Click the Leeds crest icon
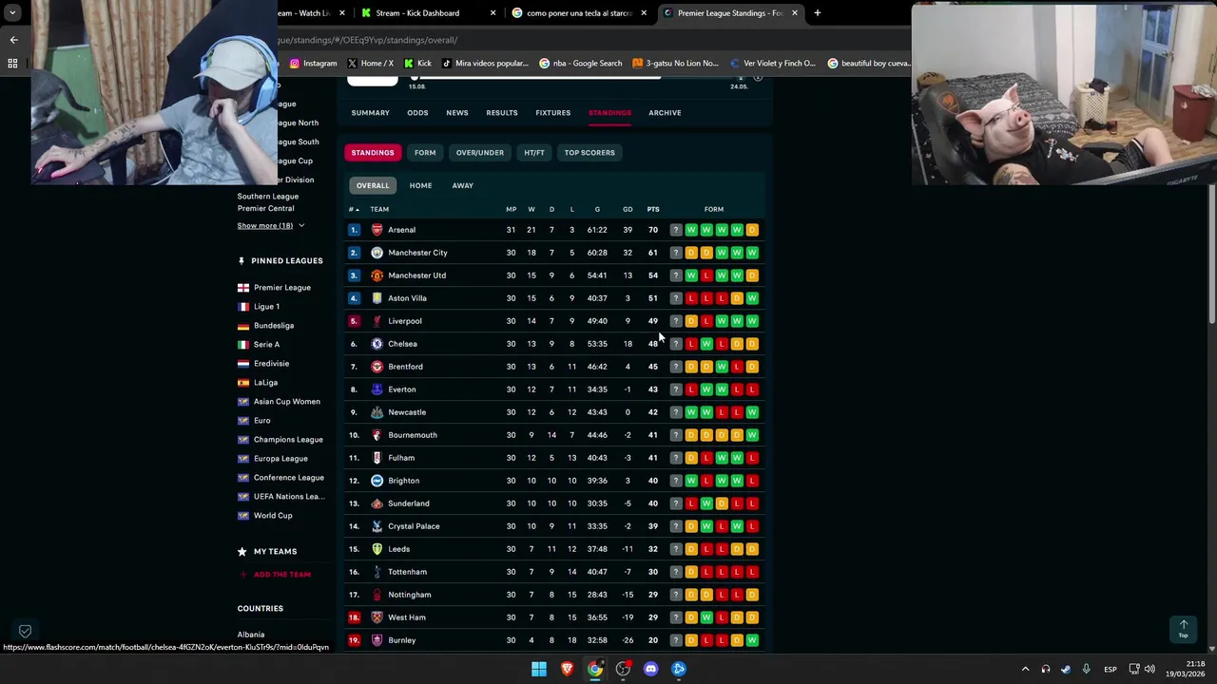The width and height of the screenshot is (1217, 684). [377, 549]
